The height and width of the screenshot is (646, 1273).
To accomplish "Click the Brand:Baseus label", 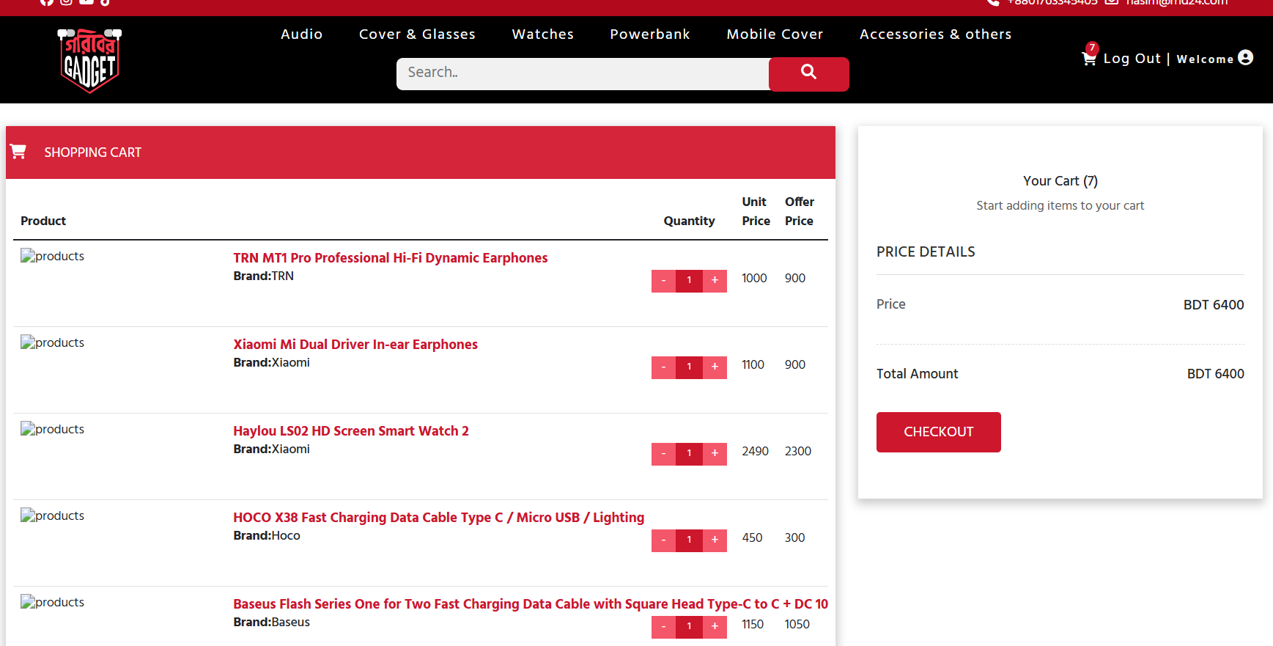I will [272, 623].
